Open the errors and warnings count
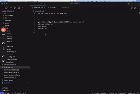The width and height of the screenshot is (140, 94). (x=18, y=93)
